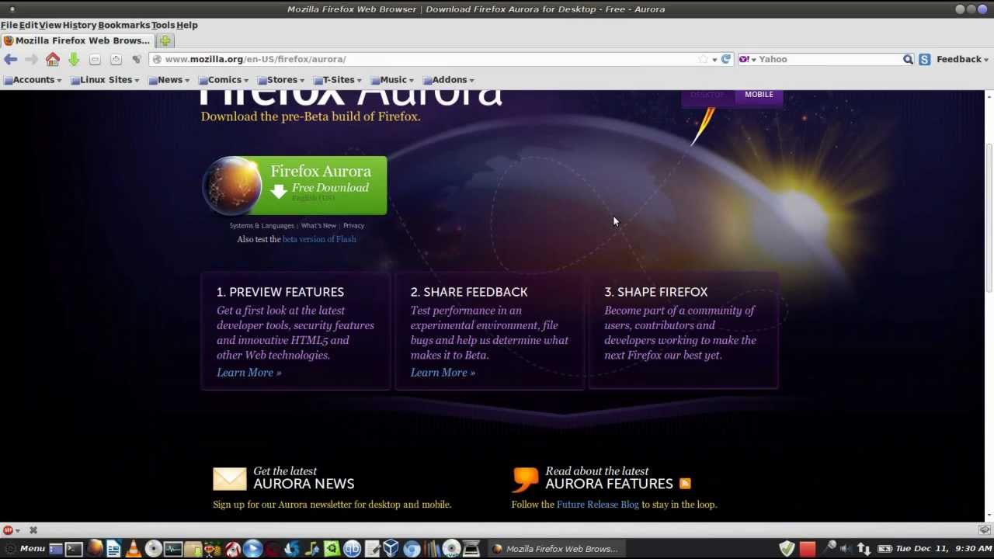Click Learn More under Preview Features
This screenshot has height=559, width=994.
(x=248, y=373)
